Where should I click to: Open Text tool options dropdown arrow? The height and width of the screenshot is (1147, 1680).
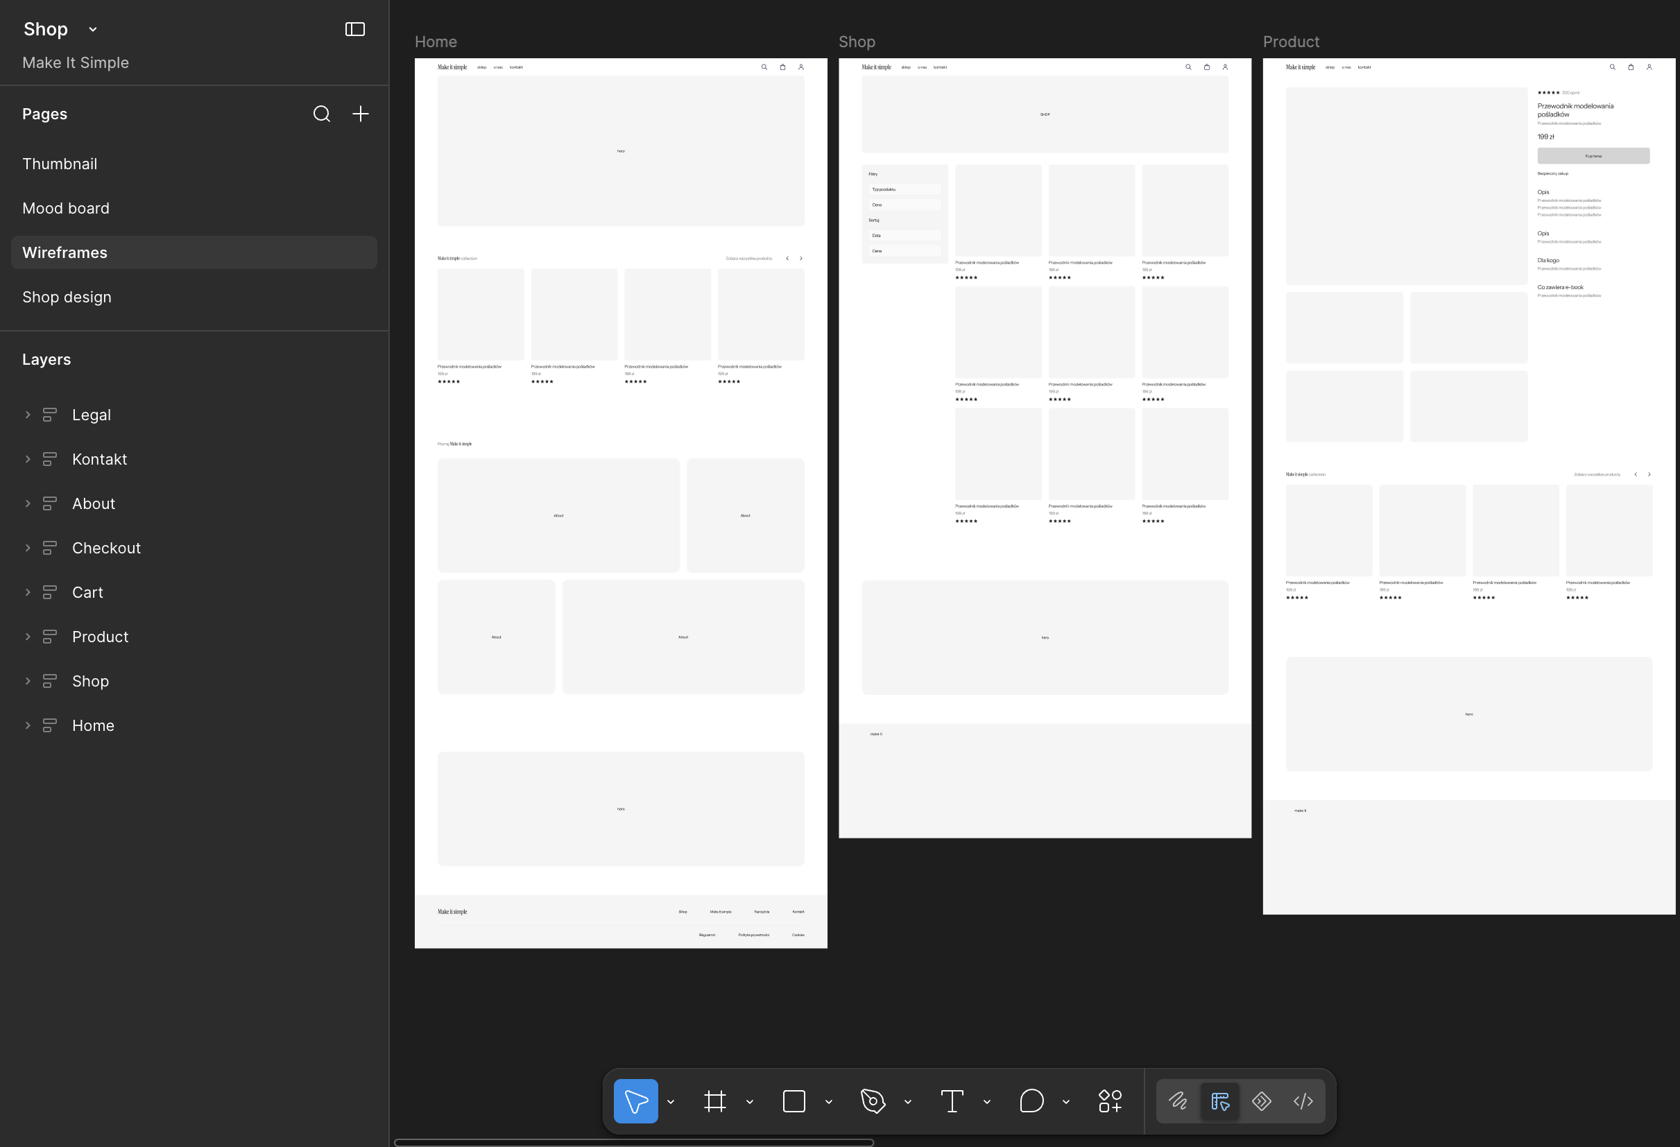987,1101
